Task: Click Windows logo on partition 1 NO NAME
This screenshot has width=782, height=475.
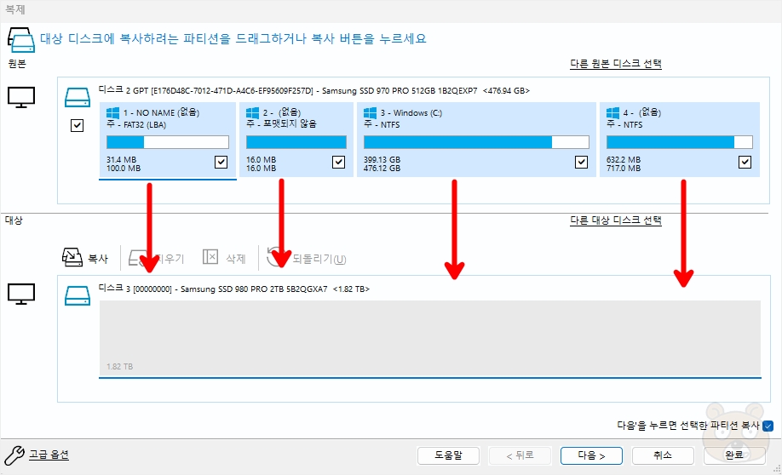Action: [112, 113]
